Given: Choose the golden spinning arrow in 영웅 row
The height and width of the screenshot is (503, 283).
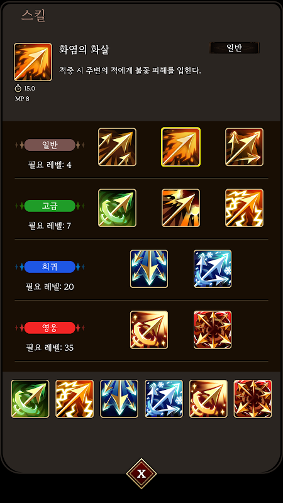Looking at the screenshot, I should tap(149, 329).
